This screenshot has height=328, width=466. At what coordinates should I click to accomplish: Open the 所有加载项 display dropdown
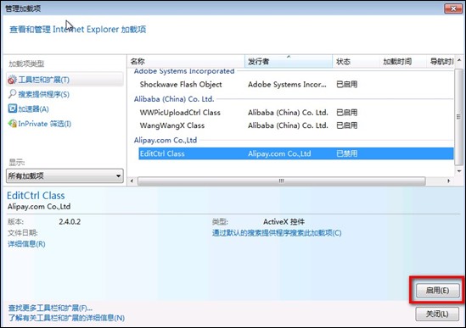coord(65,175)
